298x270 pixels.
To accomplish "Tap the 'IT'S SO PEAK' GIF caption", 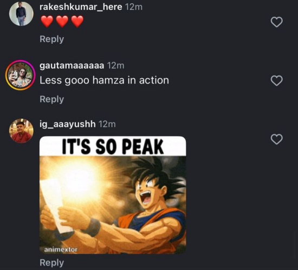I will [113, 146].
